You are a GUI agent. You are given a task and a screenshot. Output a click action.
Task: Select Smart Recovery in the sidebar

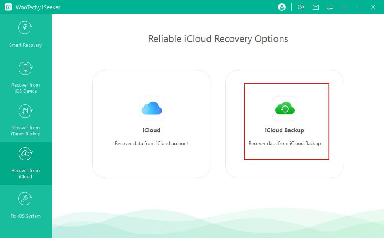point(25,34)
